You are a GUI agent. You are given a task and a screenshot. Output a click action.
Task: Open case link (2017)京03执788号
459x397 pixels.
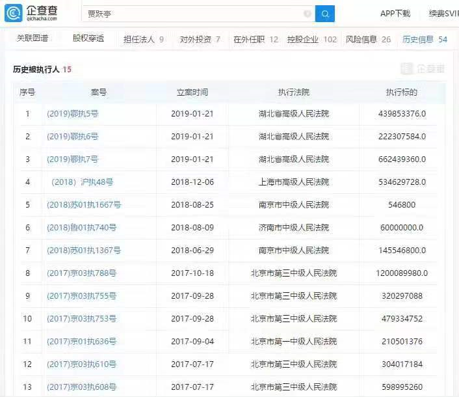(x=82, y=273)
